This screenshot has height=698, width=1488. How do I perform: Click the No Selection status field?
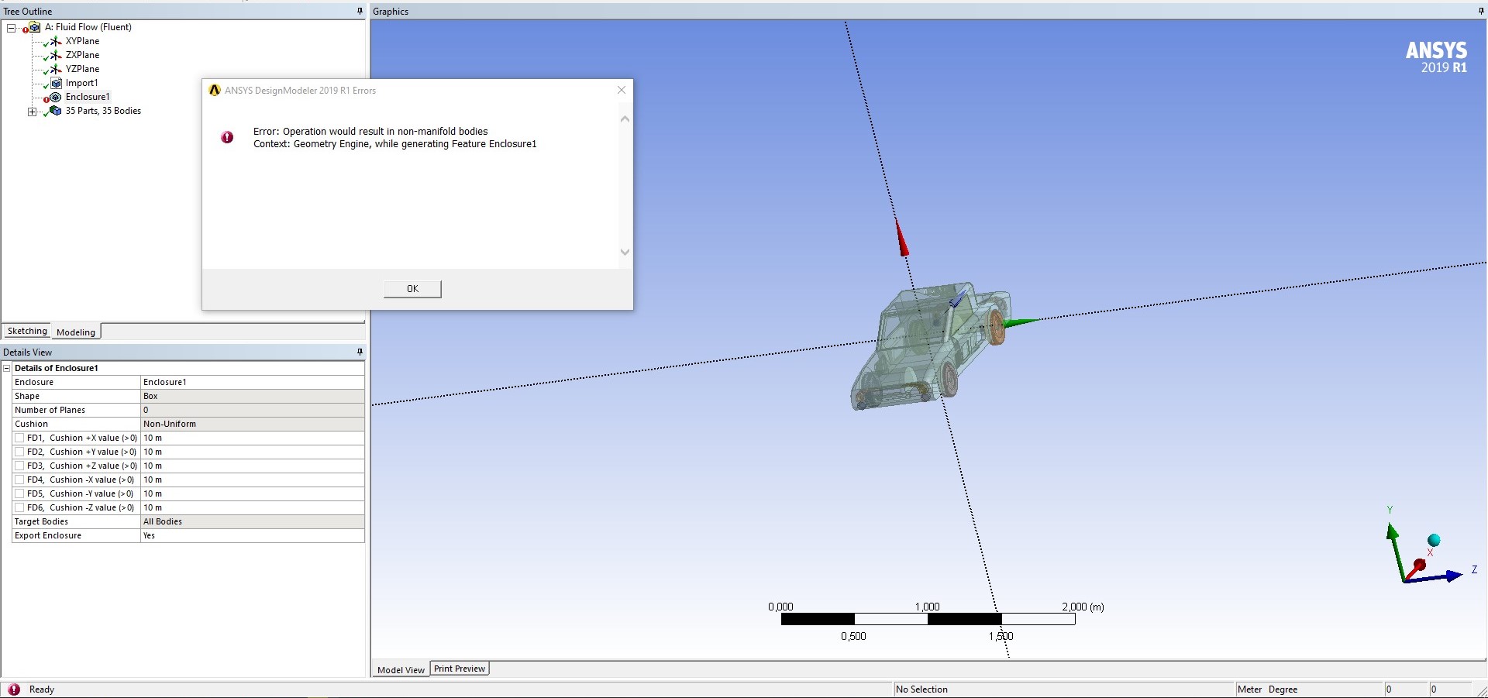point(1064,689)
